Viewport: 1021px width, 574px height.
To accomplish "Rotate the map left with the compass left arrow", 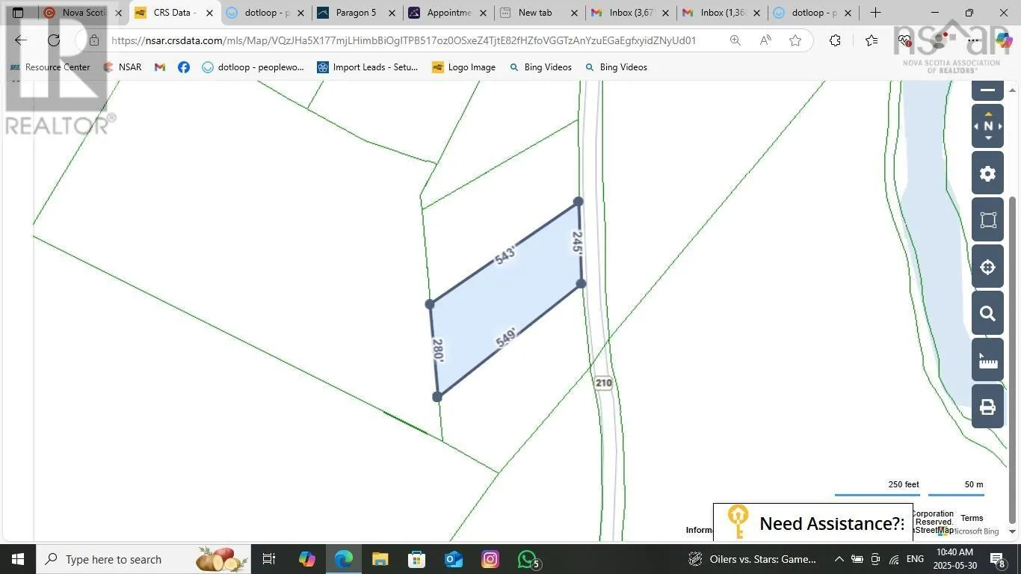I will [x=976, y=126].
